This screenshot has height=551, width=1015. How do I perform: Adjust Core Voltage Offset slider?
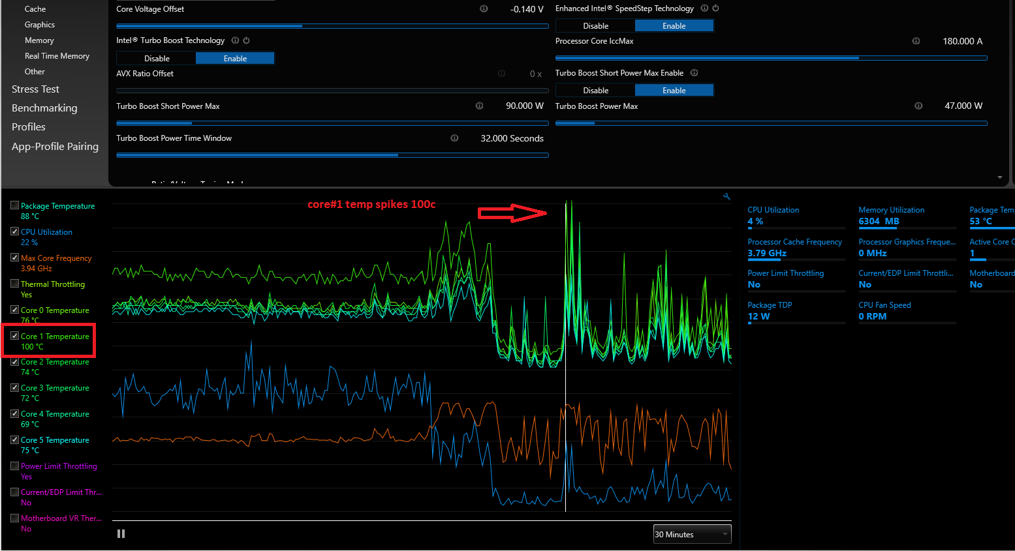pyautogui.click(x=332, y=26)
